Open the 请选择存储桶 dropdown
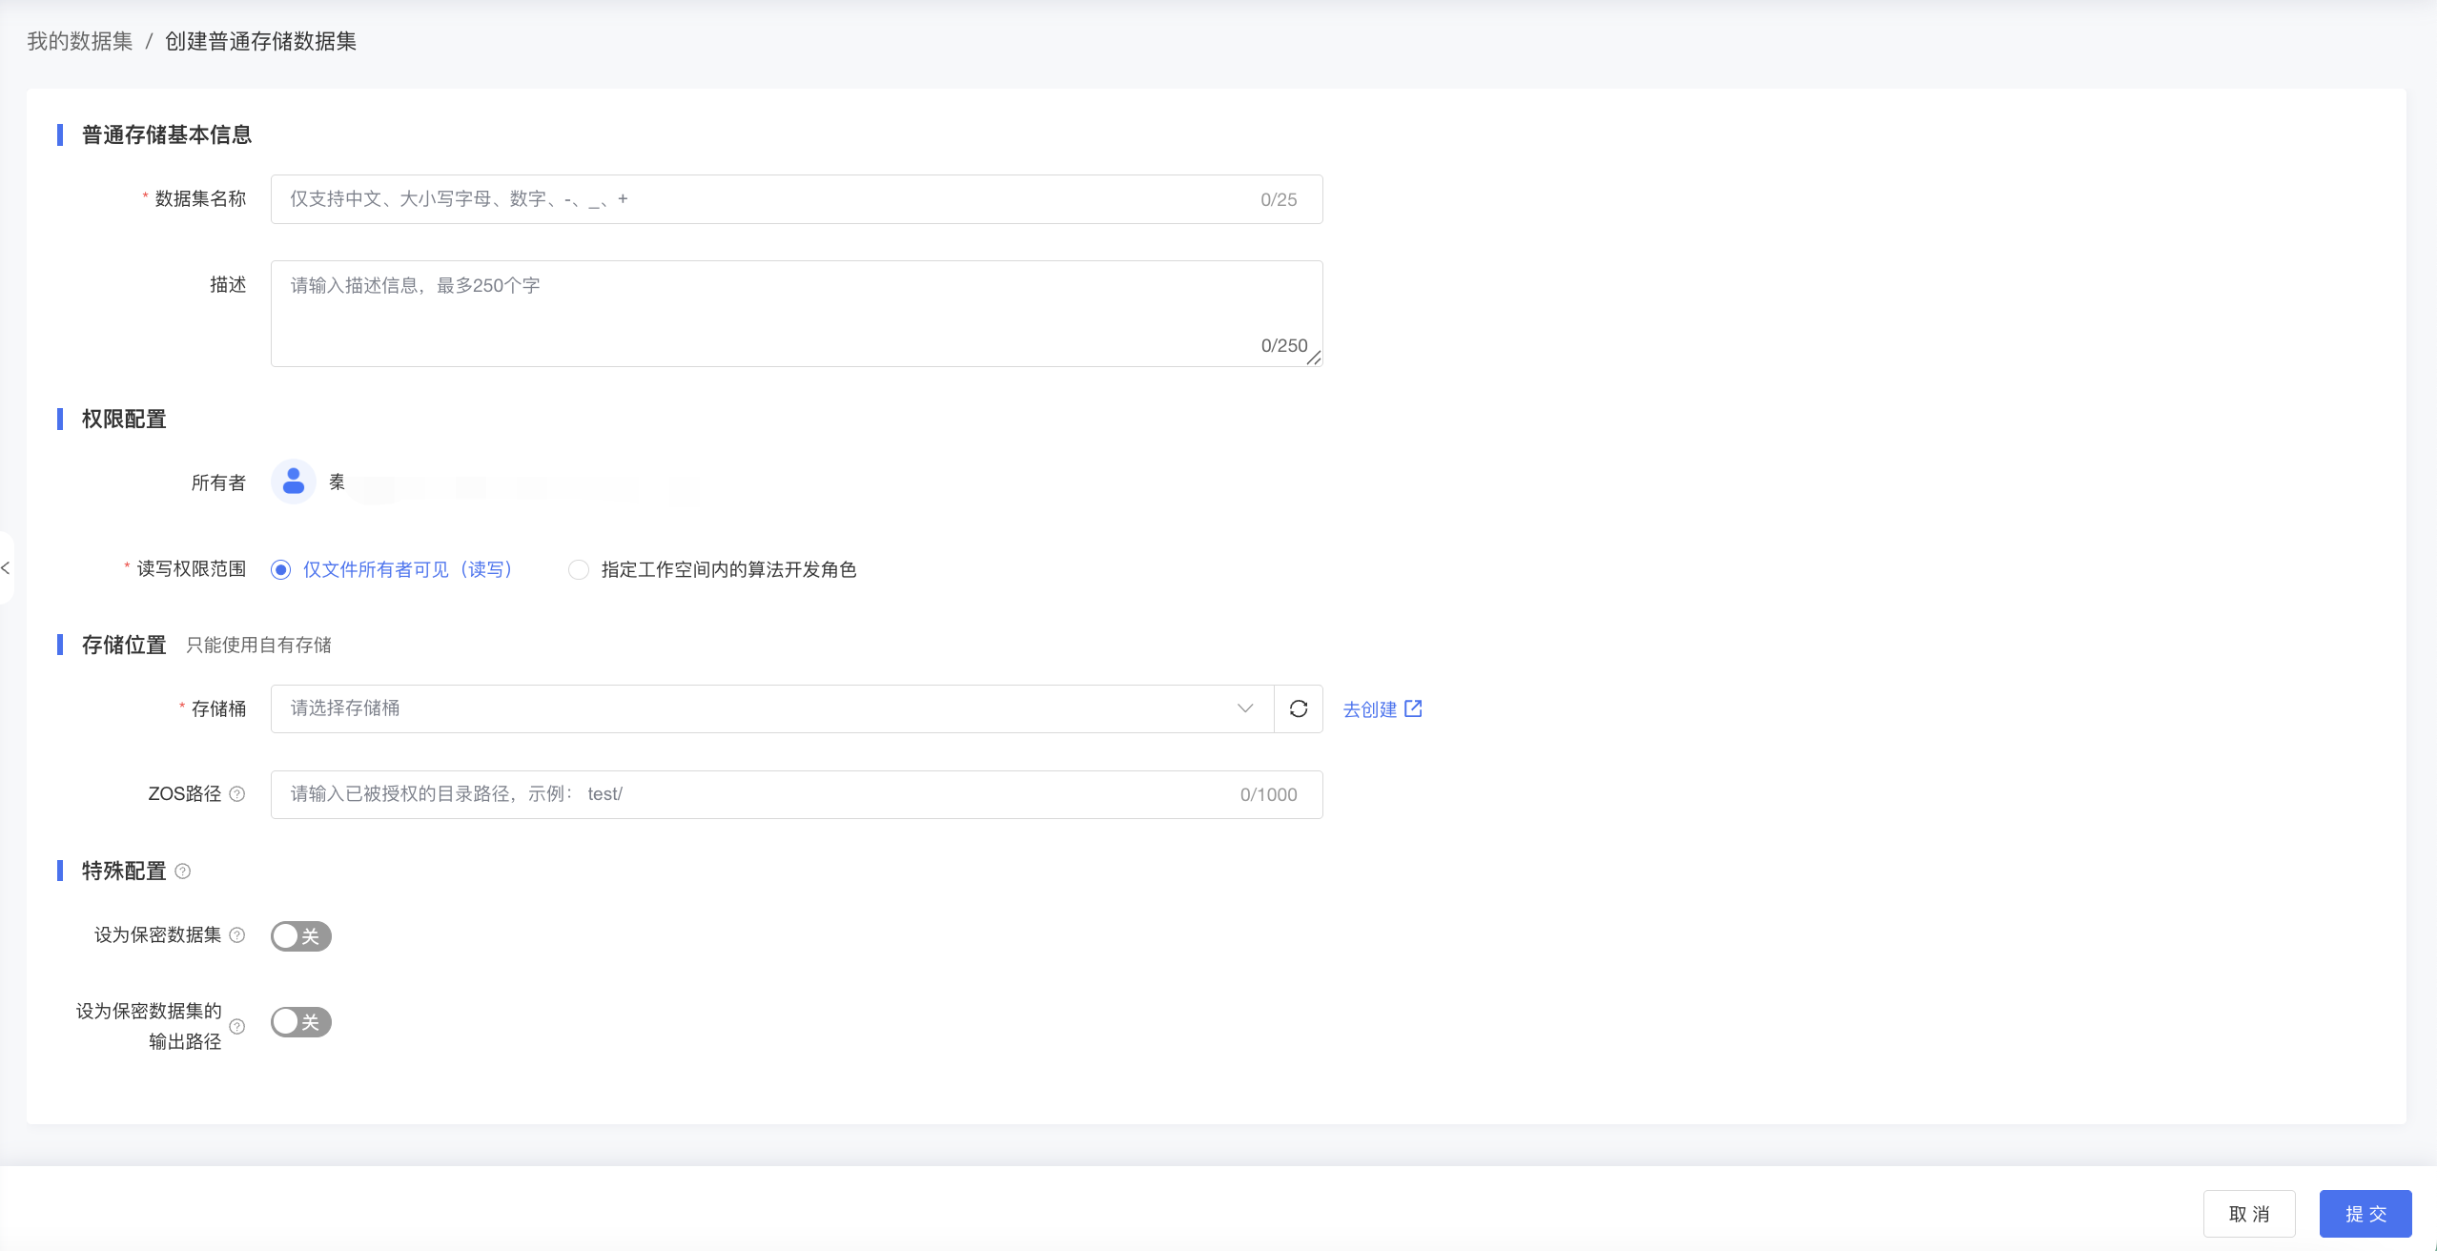2437x1251 pixels. (x=772, y=708)
